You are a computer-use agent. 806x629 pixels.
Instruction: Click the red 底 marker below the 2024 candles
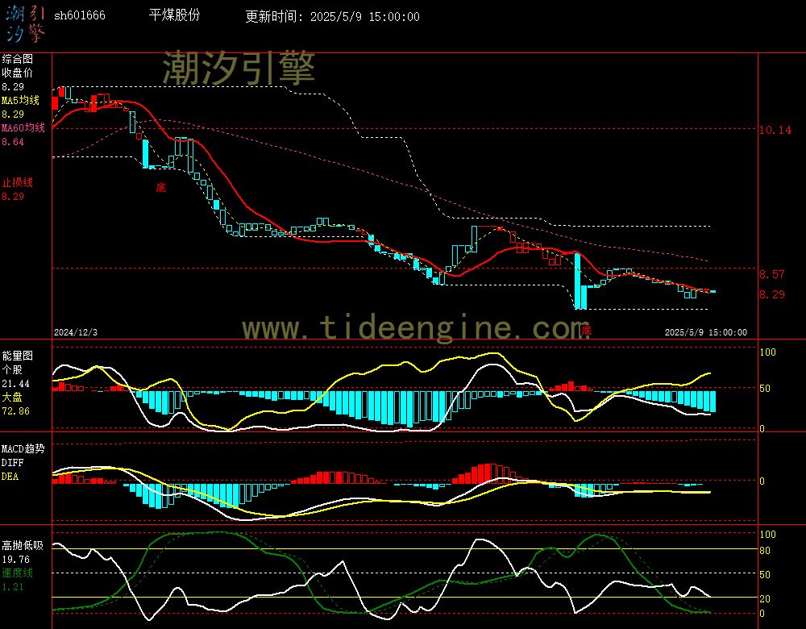click(x=161, y=187)
